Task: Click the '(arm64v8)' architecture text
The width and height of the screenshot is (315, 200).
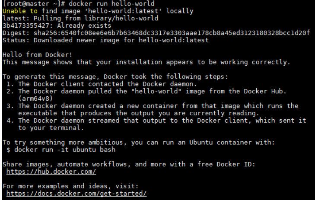Action: pyautogui.click(x=35, y=98)
